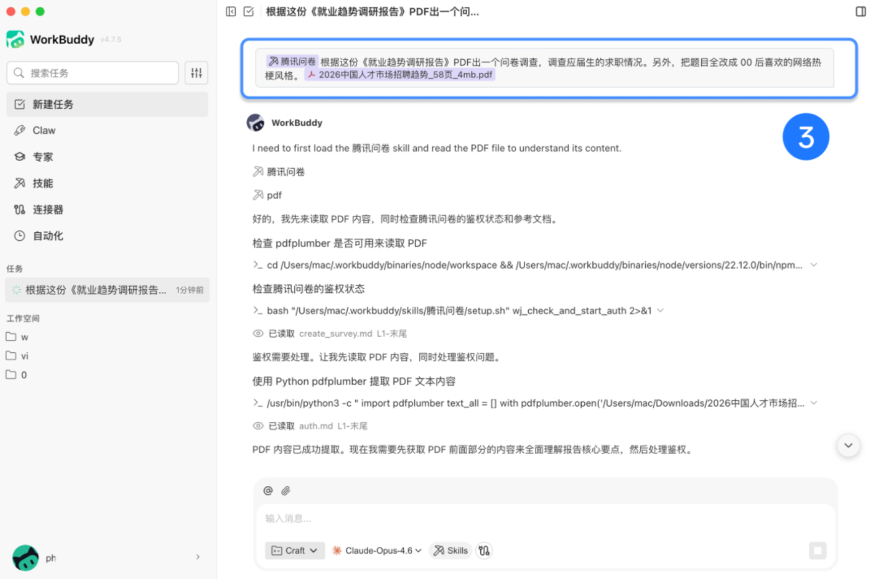Click the version label v4.7.5
Screen dimensions: 871x579
pos(111,39)
